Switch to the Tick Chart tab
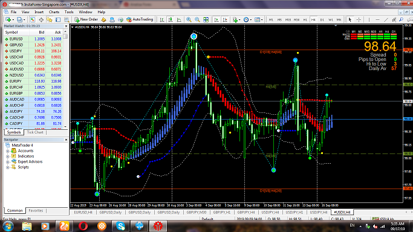This screenshot has height=232, width=413. tap(35, 132)
